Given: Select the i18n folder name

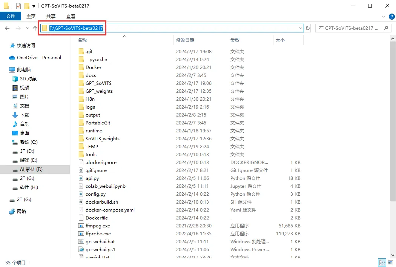Looking at the screenshot, I should coord(90,99).
